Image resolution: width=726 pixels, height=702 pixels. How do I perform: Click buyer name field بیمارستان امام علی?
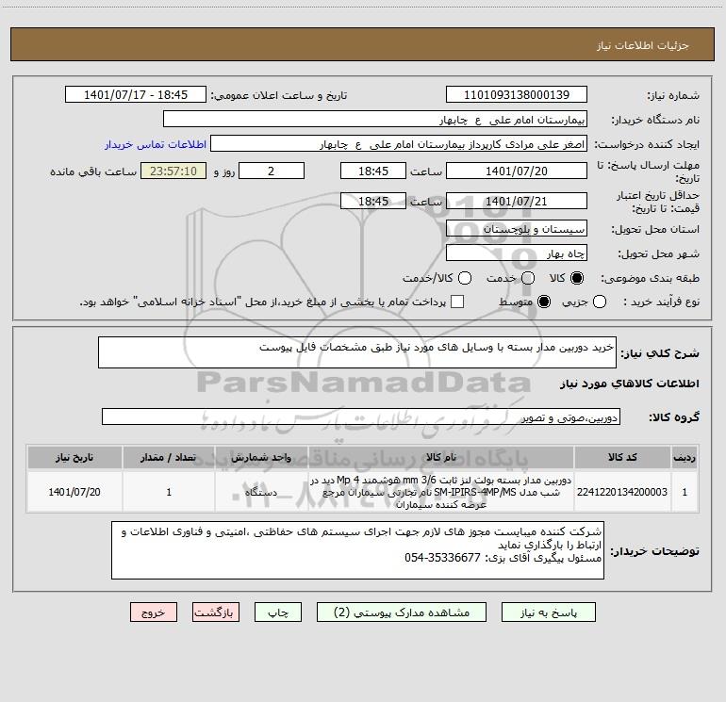pyautogui.click(x=375, y=120)
